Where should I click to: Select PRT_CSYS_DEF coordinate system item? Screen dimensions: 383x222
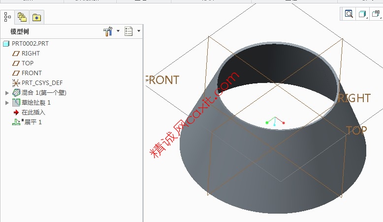point(42,83)
